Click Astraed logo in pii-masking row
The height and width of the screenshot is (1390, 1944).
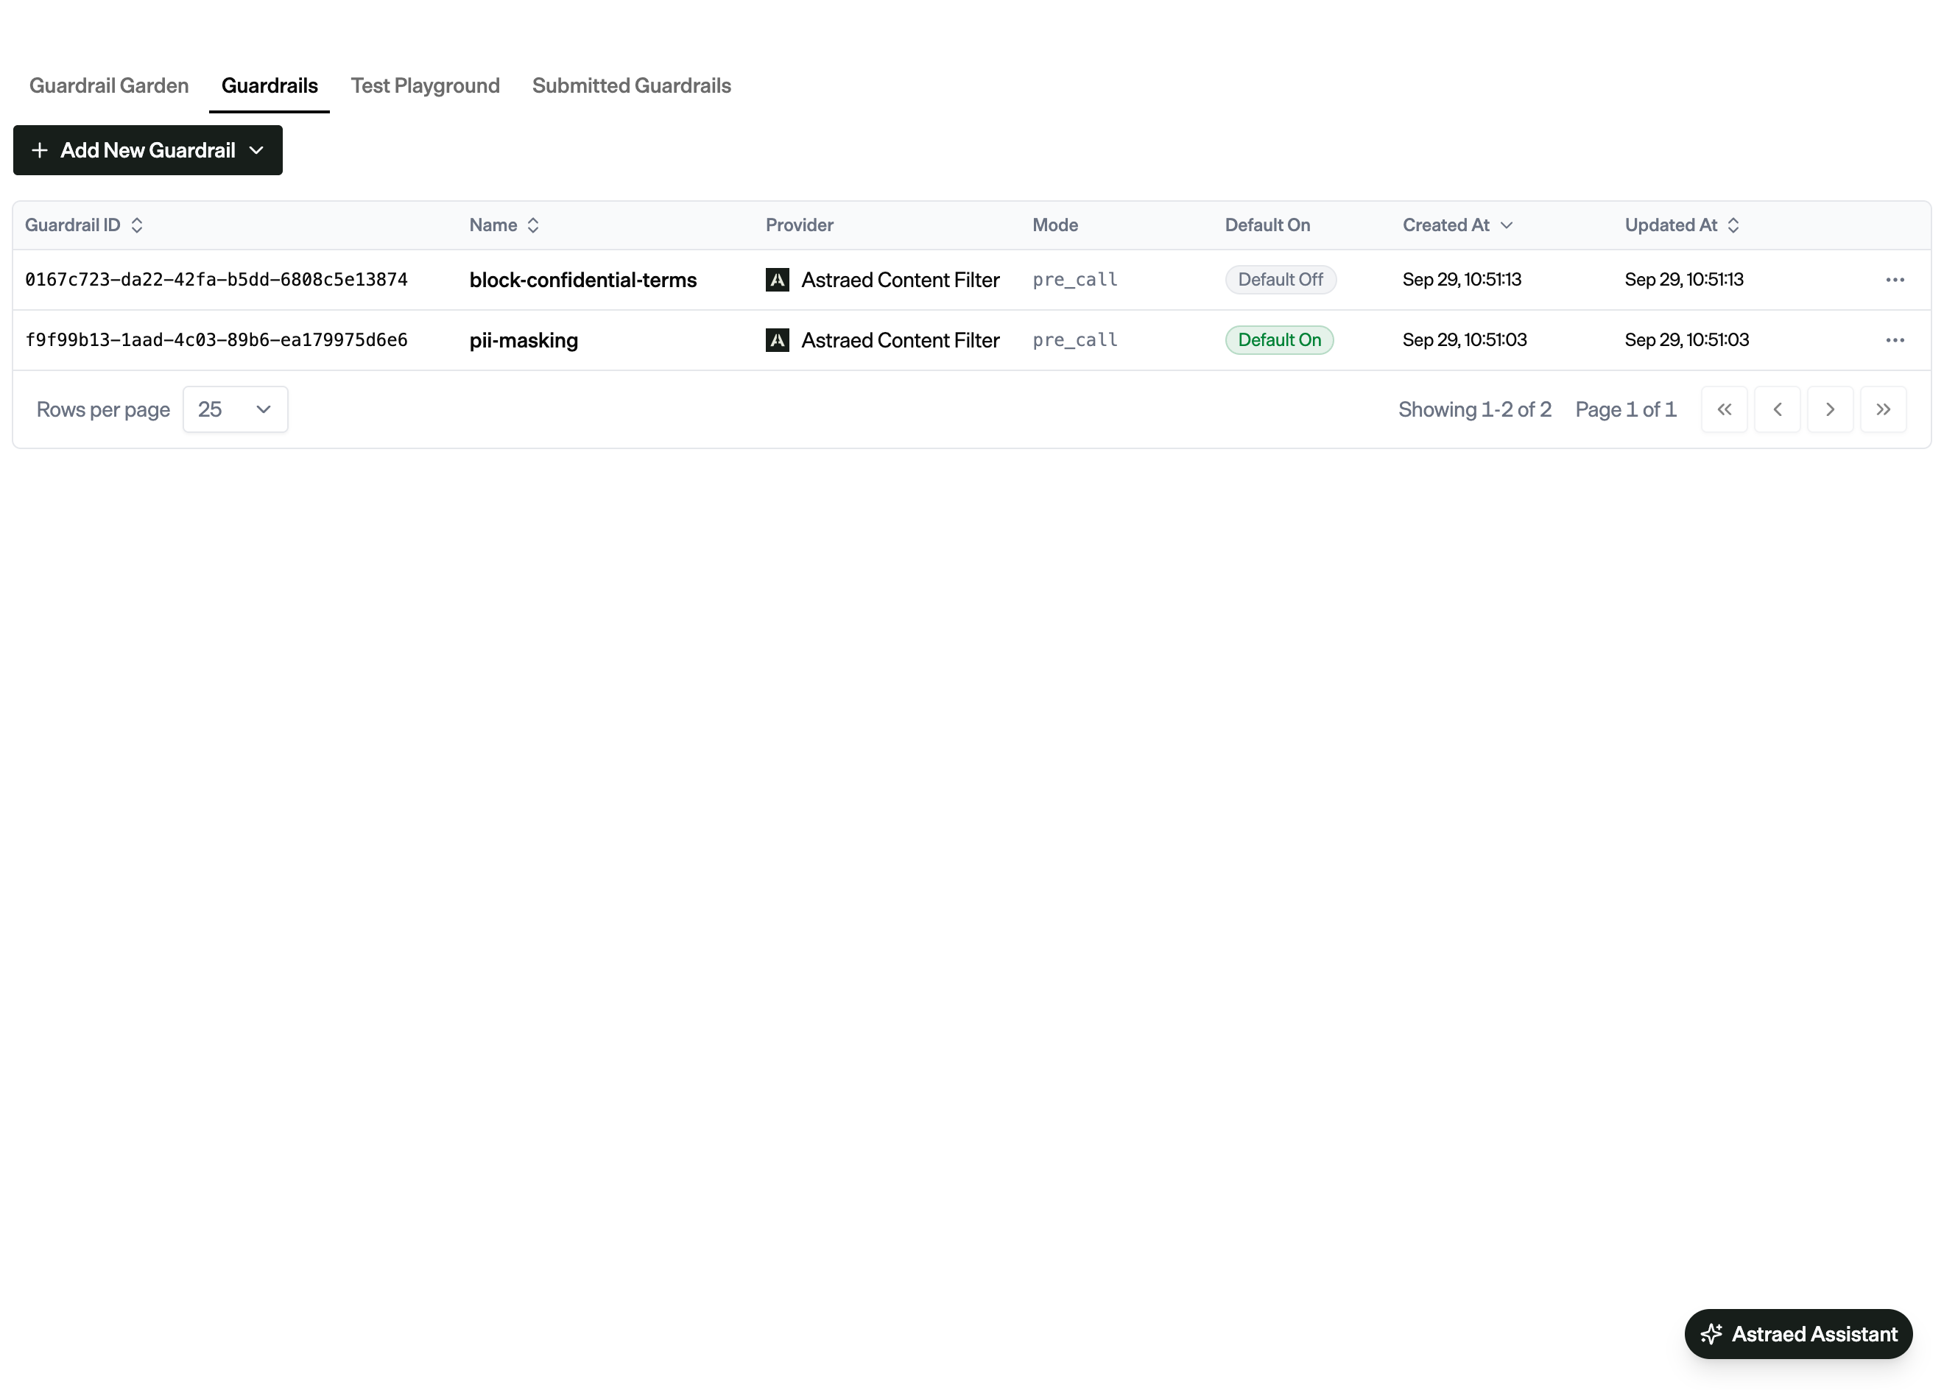tap(778, 341)
